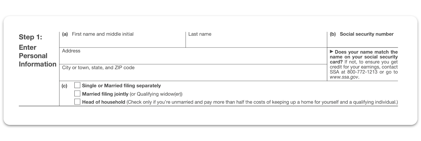Click the first name and middle initial field
Screen dimensions: 421x141
(122, 42)
